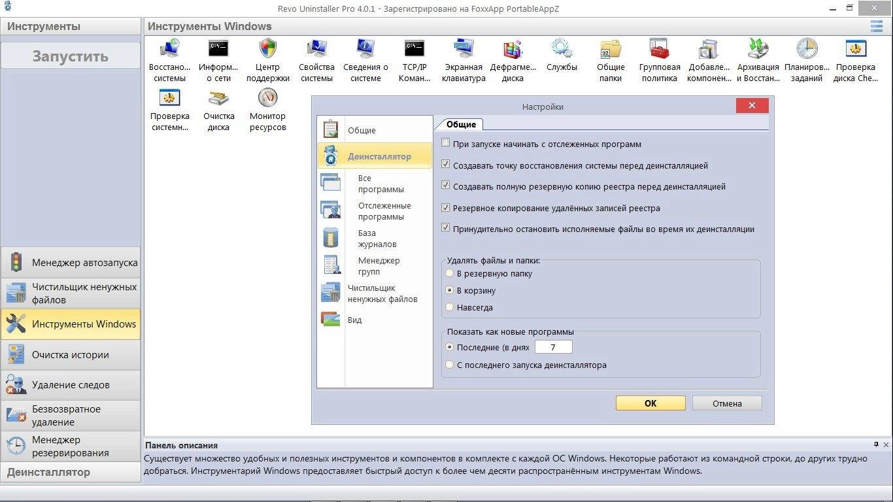This screenshot has width=893, height=502.
Task: Switch to the Общие tab in settings
Action: [x=461, y=124]
